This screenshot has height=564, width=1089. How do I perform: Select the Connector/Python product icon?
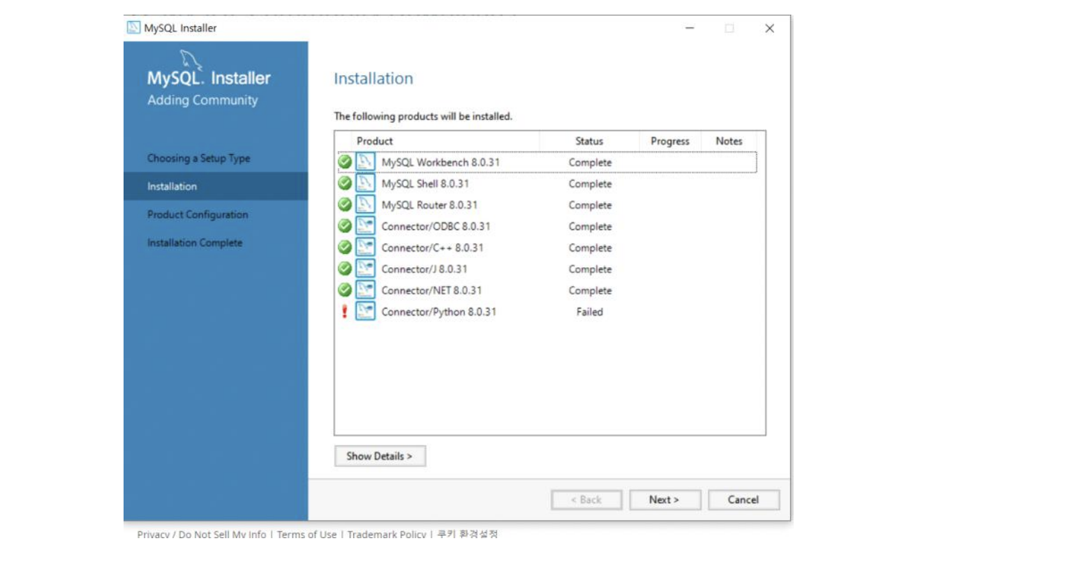(x=365, y=311)
